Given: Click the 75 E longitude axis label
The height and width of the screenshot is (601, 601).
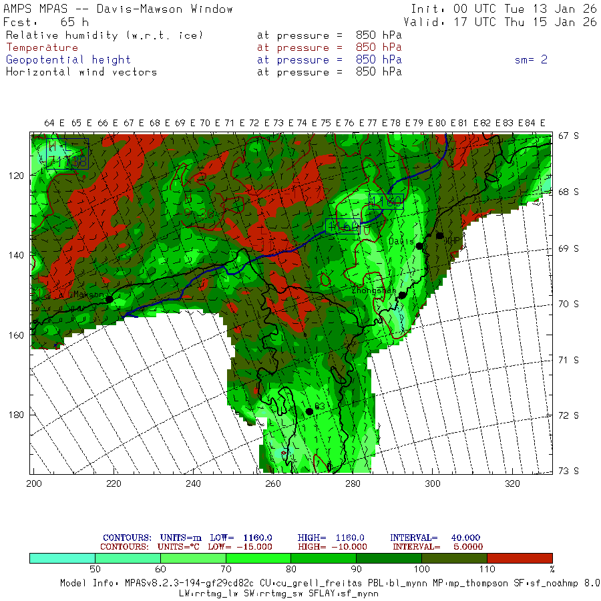Looking at the screenshot, I should click(331, 123).
